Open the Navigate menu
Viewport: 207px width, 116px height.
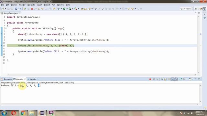[31, 5]
